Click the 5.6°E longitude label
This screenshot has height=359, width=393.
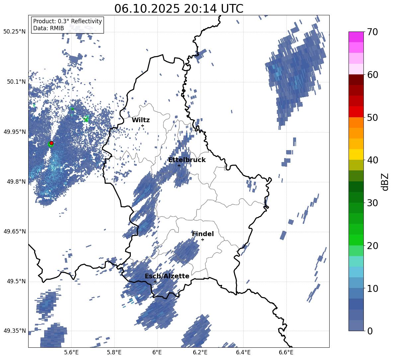click(x=71, y=352)
